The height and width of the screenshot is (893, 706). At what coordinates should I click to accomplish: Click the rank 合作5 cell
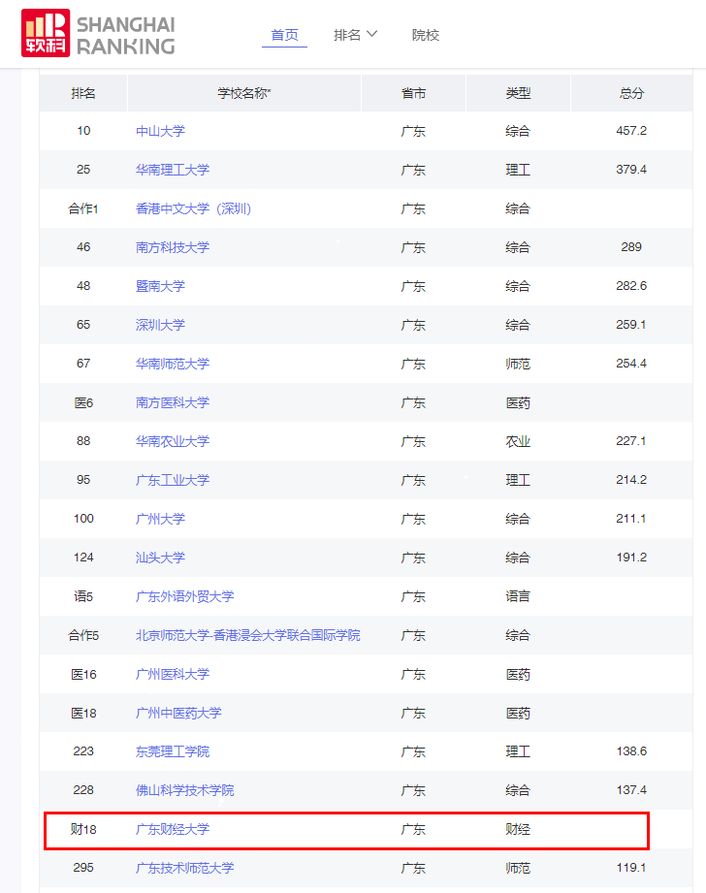coord(83,635)
